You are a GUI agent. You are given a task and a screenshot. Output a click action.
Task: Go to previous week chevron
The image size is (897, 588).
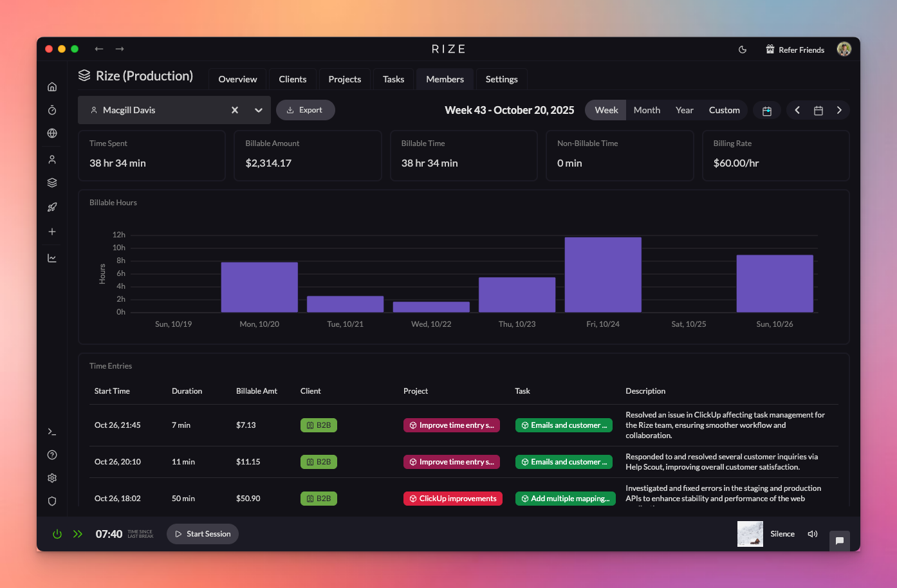coord(797,110)
